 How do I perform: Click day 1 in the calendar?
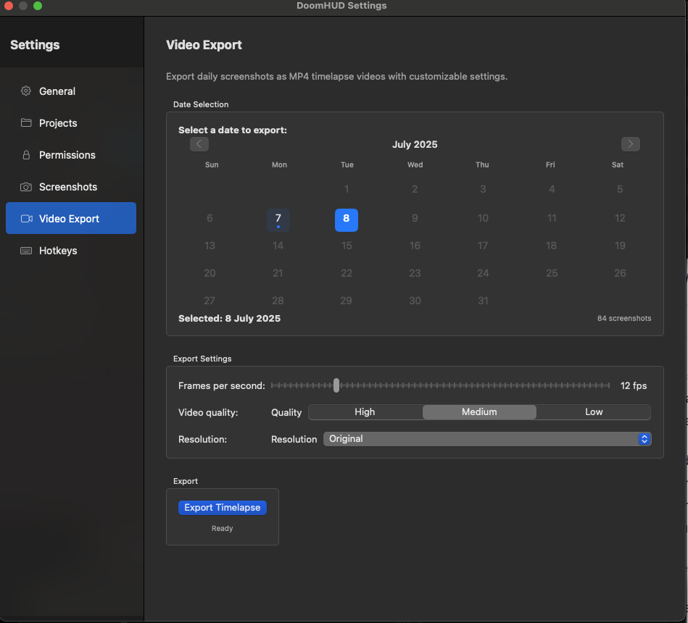(x=347, y=189)
